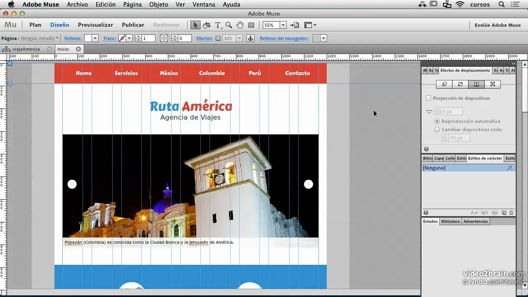This screenshot has width=528, height=297.
Task: Open the slideshow scroll effect tab icon
Action: point(476,84)
